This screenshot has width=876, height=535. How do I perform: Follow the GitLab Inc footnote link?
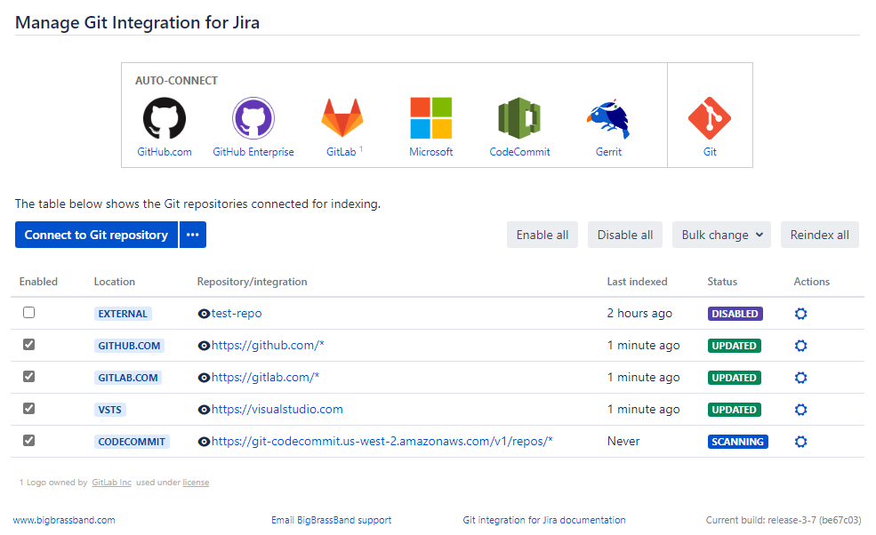[112, 483]
